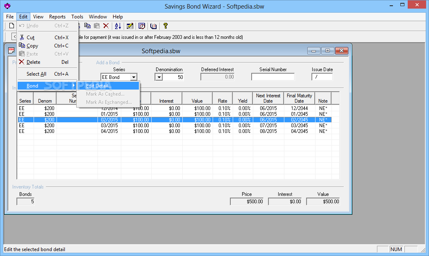Select the bond row maturing 12/2044
429x256 pixels.
pyautogui.click(x=175, y=108)
